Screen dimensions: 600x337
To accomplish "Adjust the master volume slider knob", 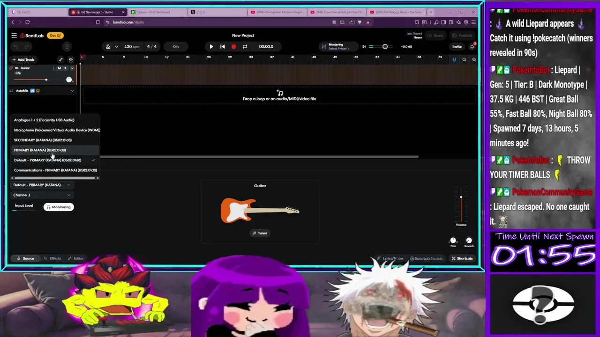I will click(x=385, y=46).
